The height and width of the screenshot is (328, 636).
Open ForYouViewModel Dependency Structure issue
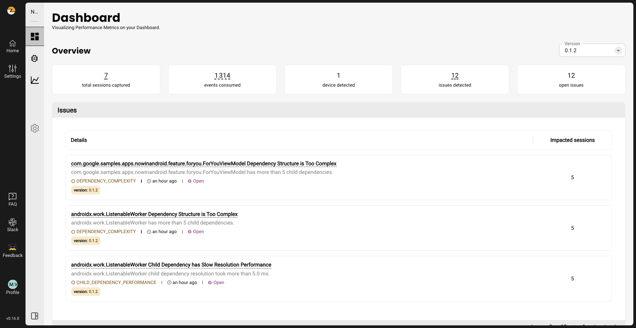[203, 164]
